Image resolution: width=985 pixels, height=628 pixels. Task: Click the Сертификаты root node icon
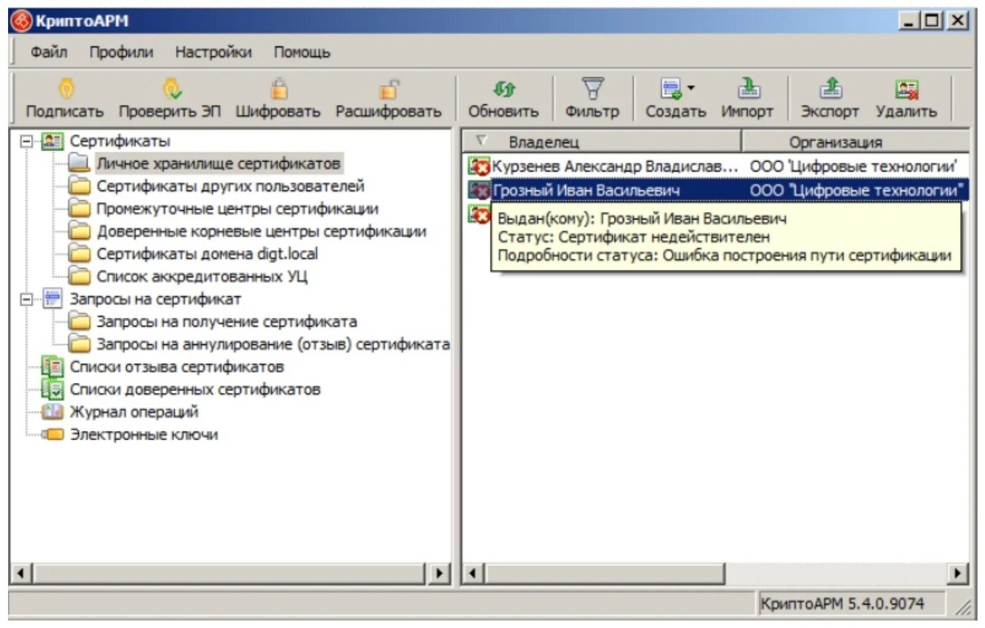[x=52, y=141]
